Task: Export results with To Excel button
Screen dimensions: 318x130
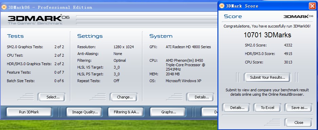Action: click(x=267, y=108)
